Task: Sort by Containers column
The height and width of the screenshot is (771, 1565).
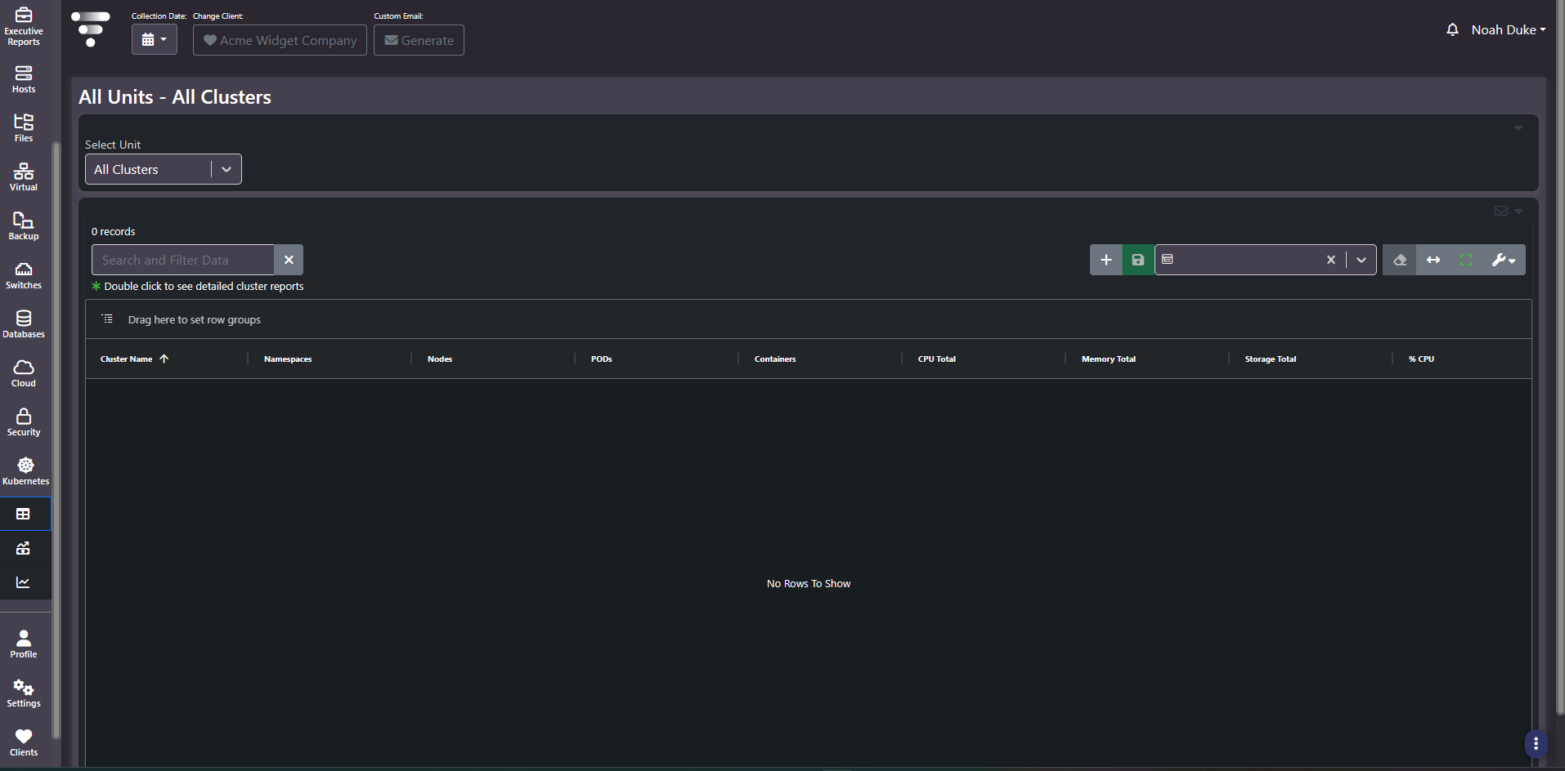Action: 775,359
